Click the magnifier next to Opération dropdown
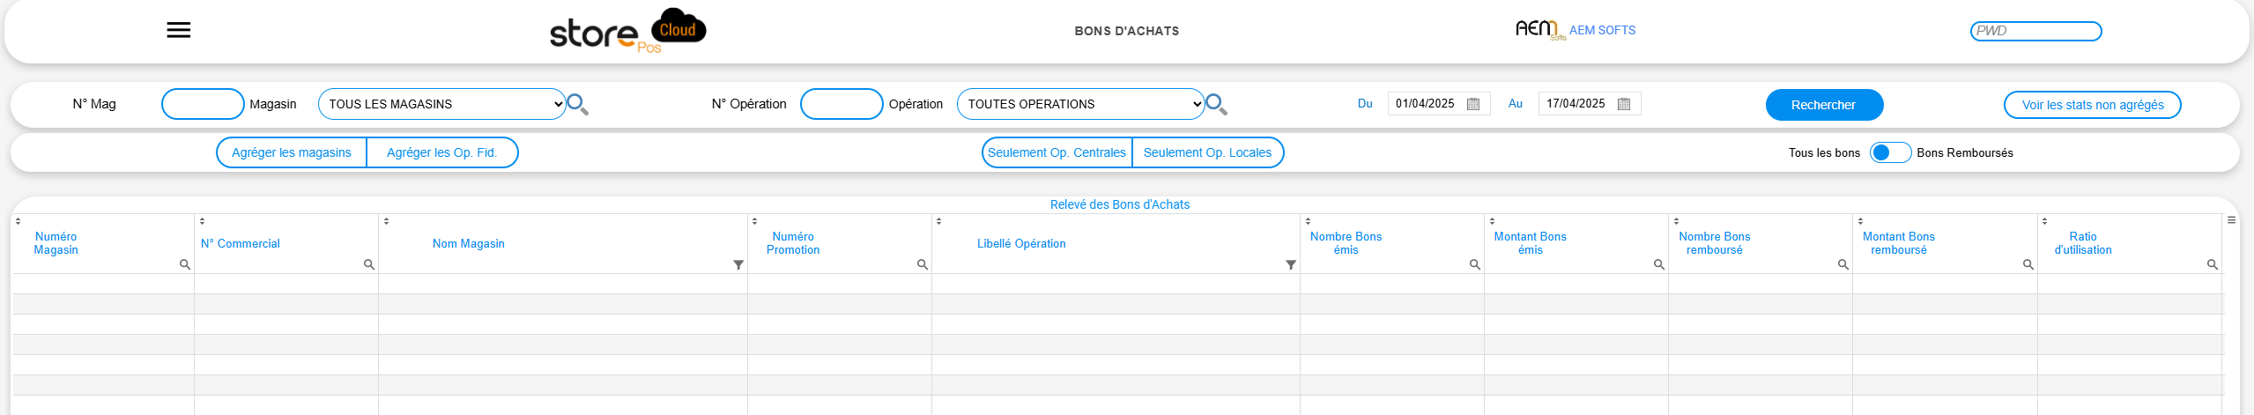 coord(1216,105)
